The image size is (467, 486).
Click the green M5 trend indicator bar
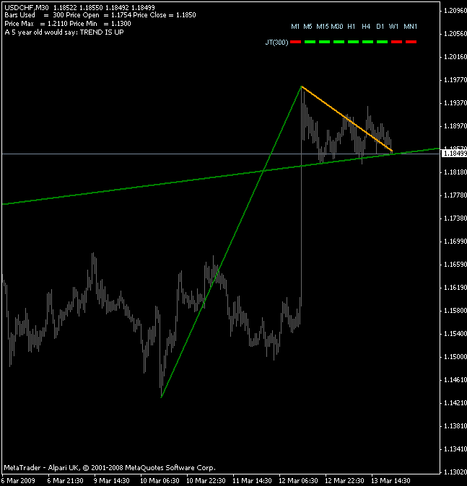310,42
